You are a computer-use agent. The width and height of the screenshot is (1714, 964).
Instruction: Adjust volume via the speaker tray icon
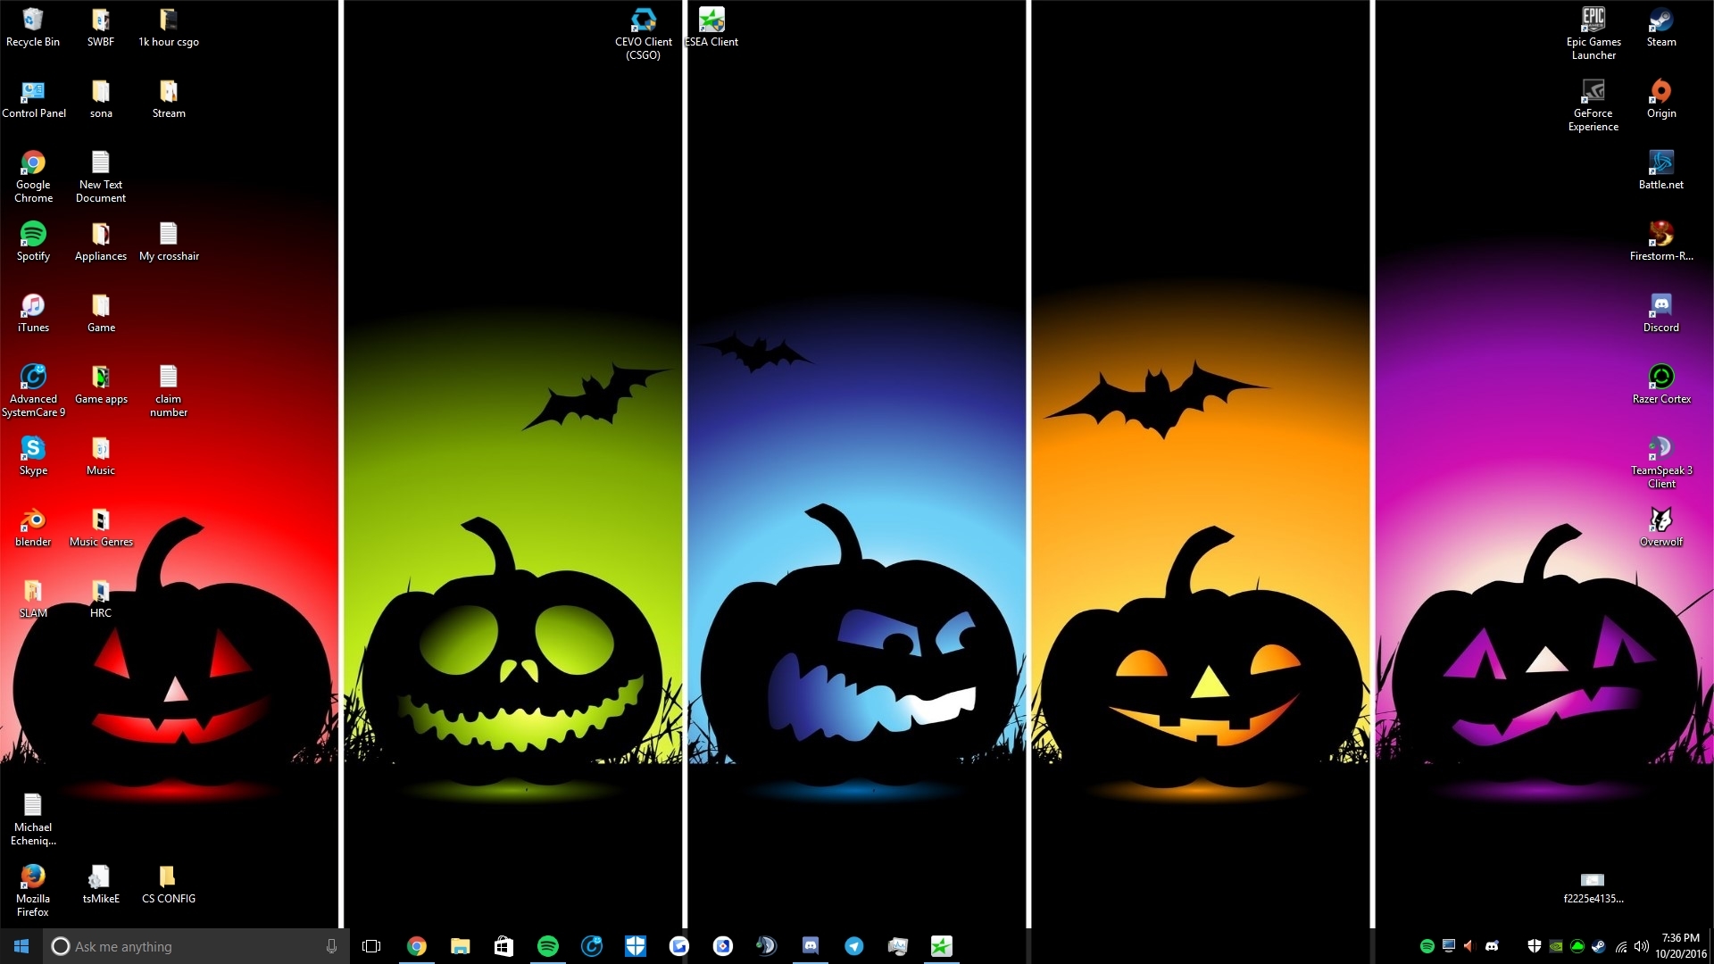(1643, 947)
